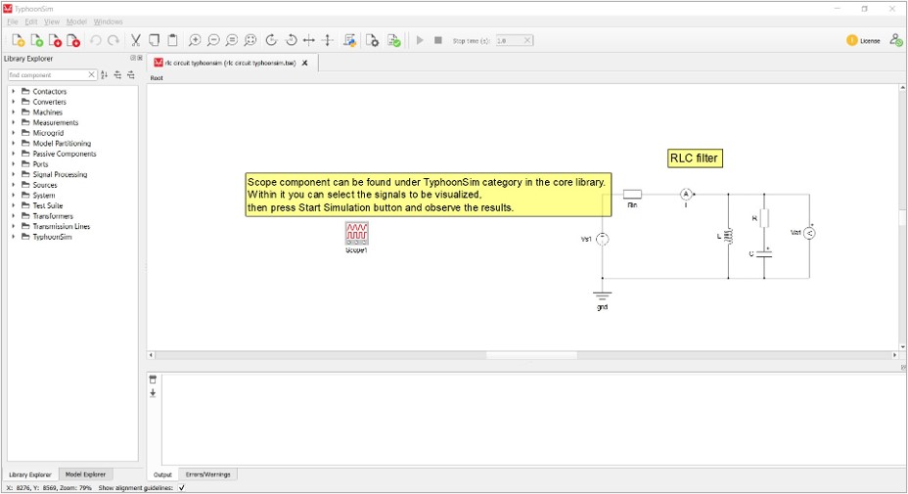The height and width of the screenshot is (494, 908).
Task: Select the Scope1 component on canvas
Action: [x=356, y=233]
